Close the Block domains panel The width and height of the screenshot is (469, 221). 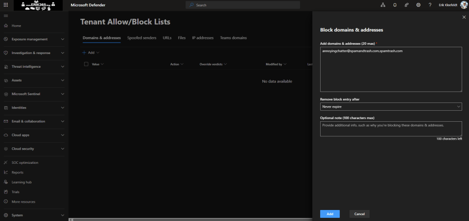coord(464,17)
